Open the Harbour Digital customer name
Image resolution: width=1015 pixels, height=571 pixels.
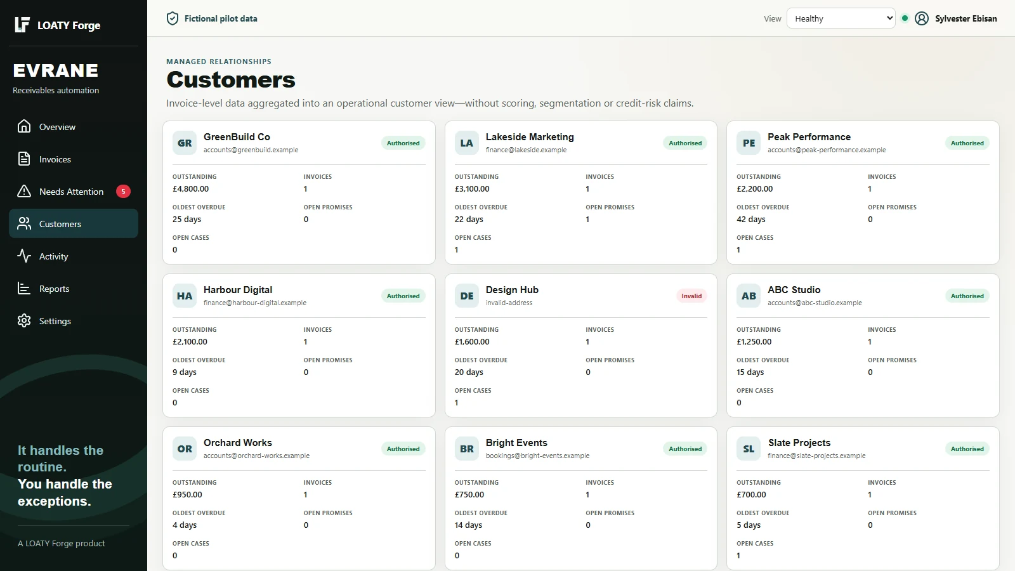(238, 289)
